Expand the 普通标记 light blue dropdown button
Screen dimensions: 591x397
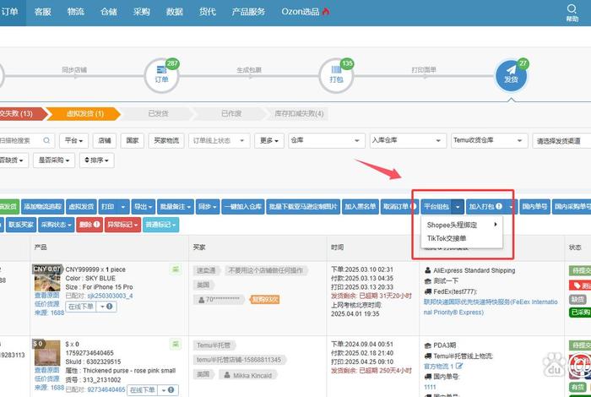point(161,225)
